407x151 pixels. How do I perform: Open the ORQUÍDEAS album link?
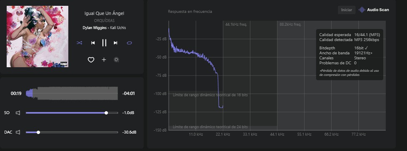(x=104, y=21)
